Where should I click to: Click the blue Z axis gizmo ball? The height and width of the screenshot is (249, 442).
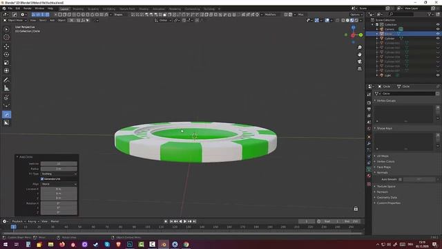(353, 28)
